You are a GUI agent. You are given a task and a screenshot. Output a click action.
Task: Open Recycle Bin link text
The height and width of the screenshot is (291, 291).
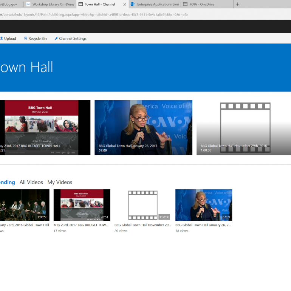pyautogui.click(x=37, y=39)
